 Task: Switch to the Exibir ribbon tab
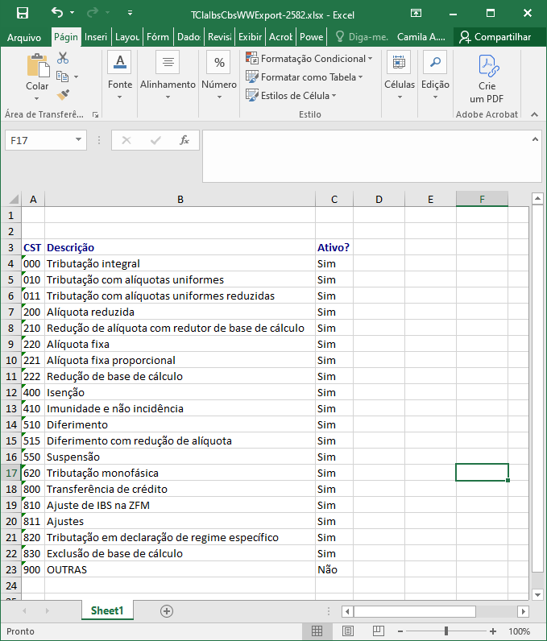pos(250,37)
